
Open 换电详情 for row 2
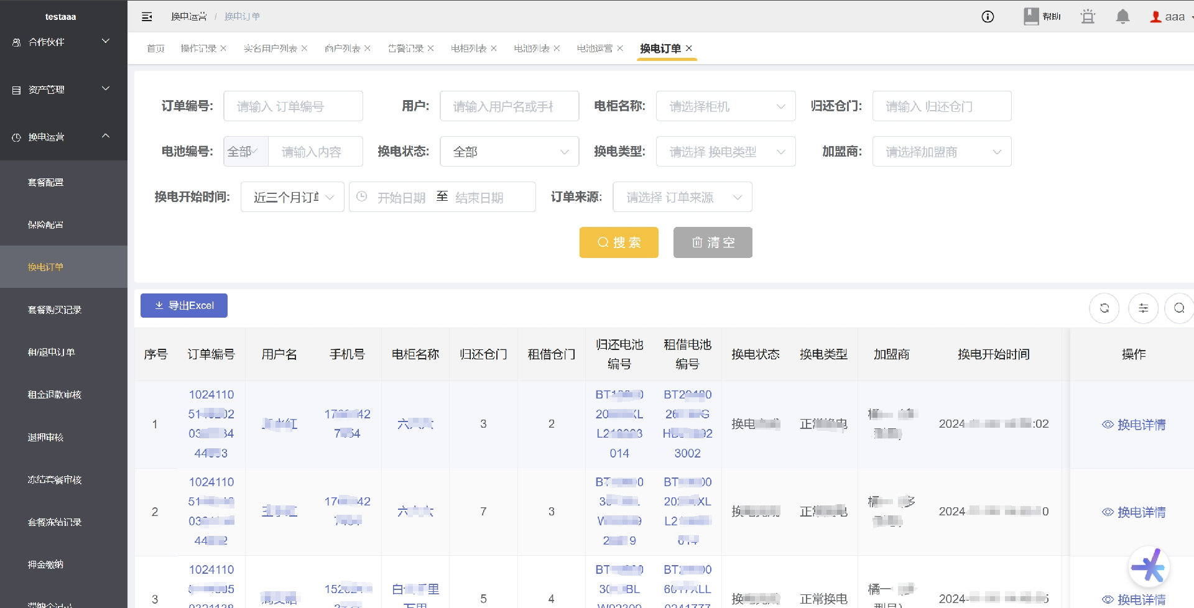pos(1133,512)
